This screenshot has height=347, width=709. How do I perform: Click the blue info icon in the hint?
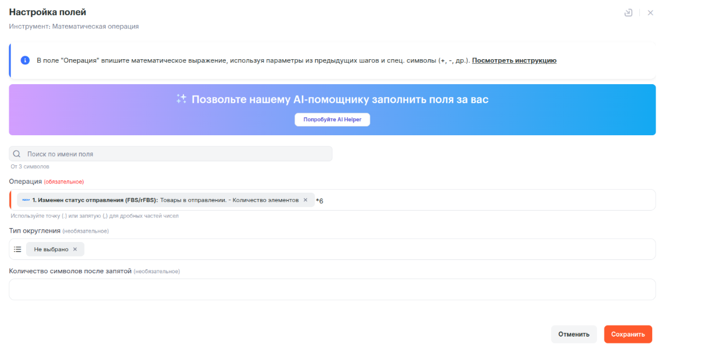coord(25,60)
